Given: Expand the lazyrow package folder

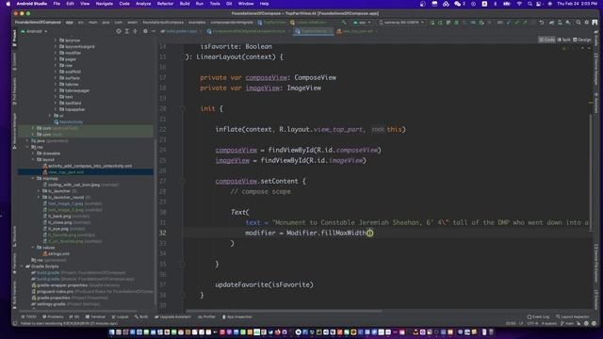Looking at the screenshot, I should tap(56, 40).
